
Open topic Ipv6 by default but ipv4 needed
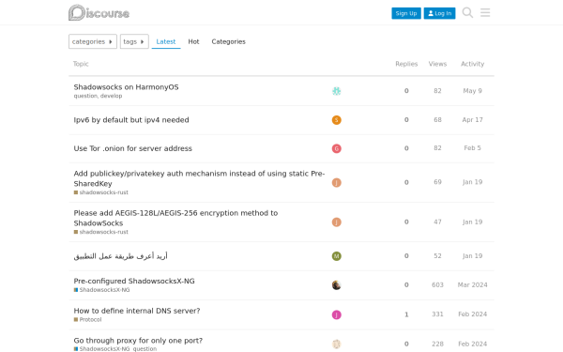click(x=131, y=120)
